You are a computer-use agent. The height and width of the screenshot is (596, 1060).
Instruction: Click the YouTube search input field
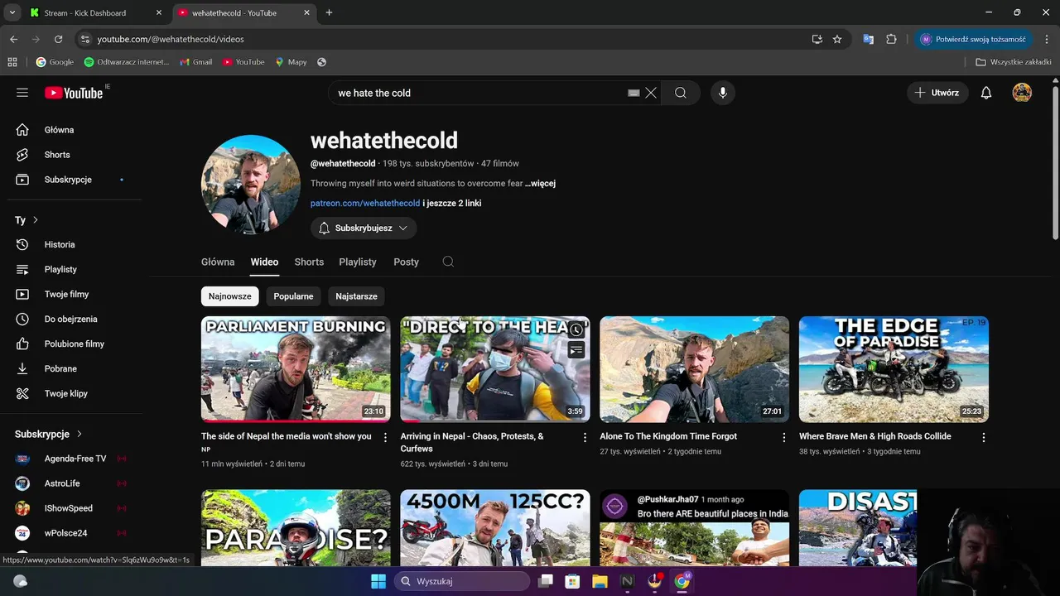(x=480, y=93)
